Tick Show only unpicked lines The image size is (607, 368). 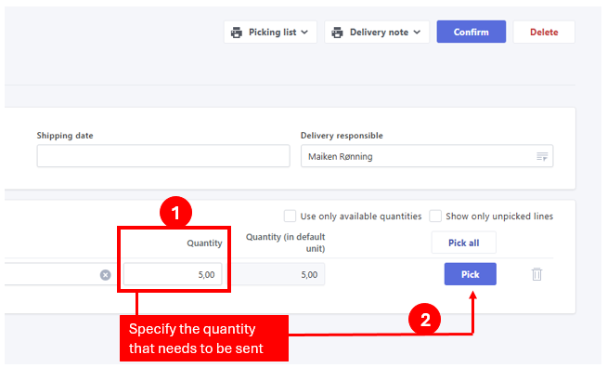(x=435, y=216)
